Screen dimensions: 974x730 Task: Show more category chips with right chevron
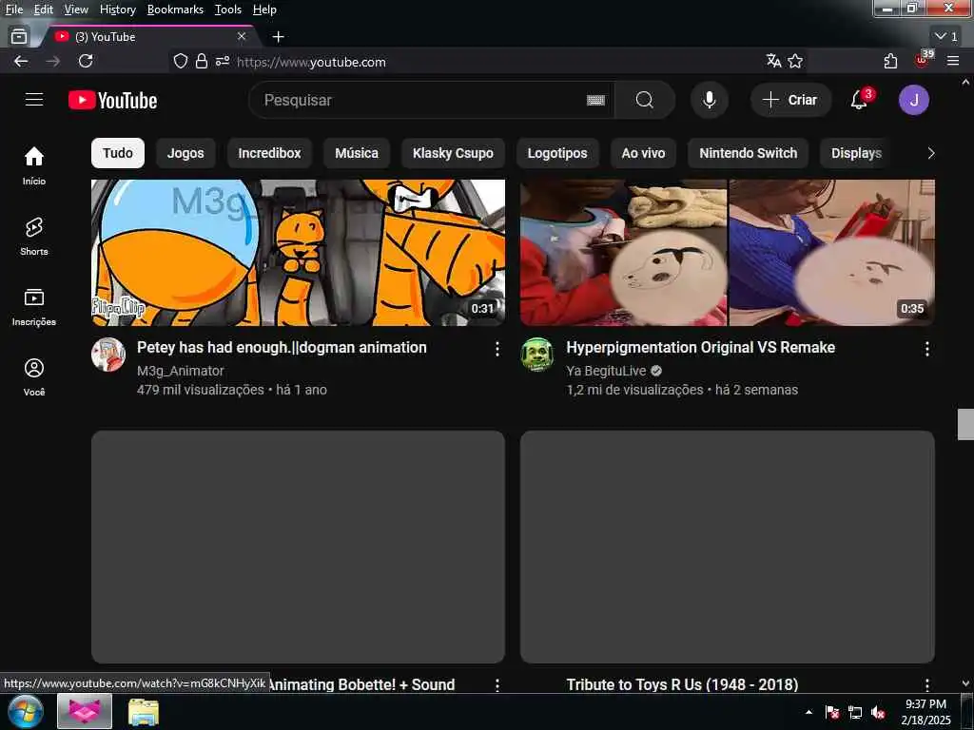[930, 153]
